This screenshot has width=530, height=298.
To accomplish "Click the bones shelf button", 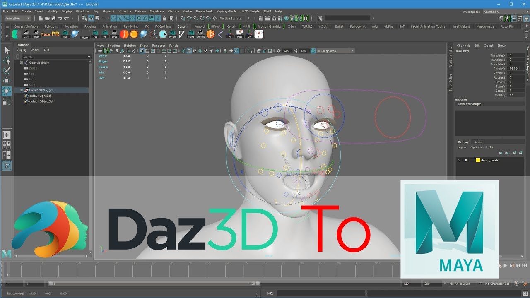I will (172, 34).
